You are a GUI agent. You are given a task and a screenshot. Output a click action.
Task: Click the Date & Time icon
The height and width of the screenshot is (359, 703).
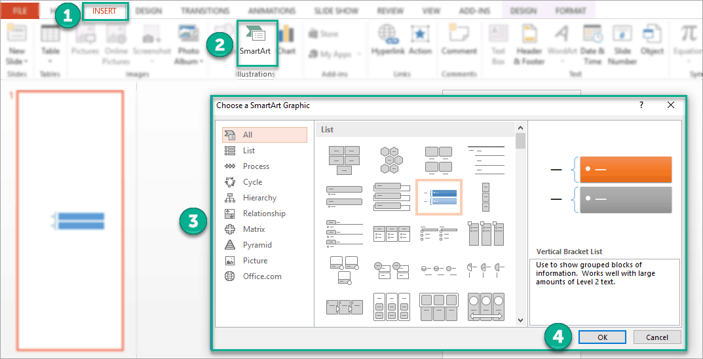click(592, 34)
